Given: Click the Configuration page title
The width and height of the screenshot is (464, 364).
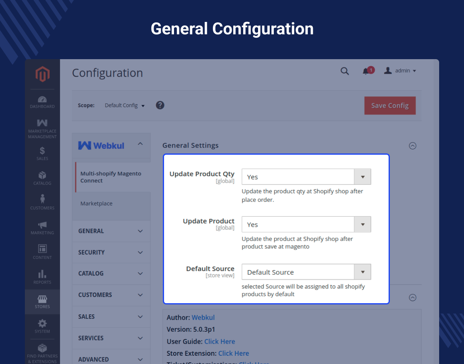Looking at the screenshot, I should tap(107, 73).
